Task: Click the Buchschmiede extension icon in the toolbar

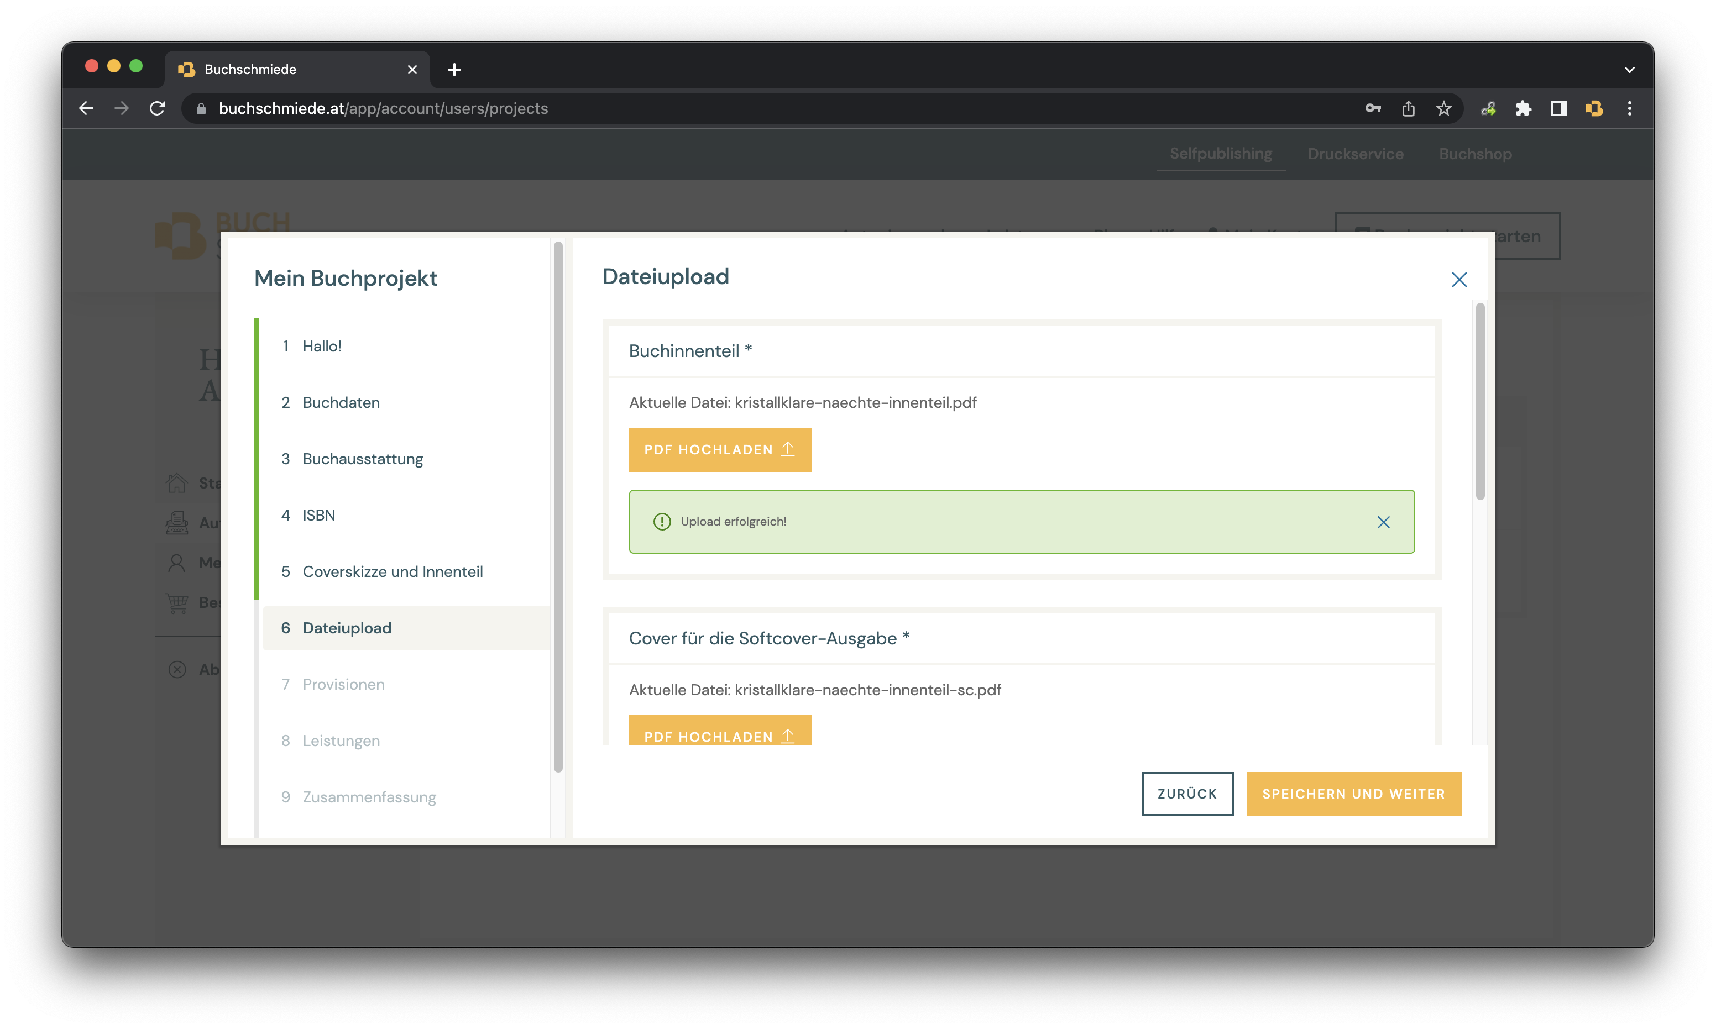Action: tap(1594, 108)
